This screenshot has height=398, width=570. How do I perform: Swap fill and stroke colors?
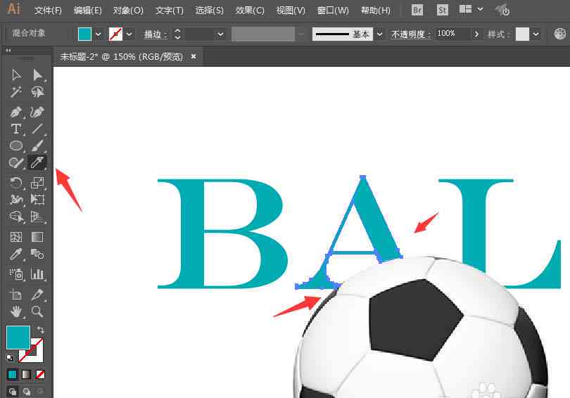pyautogui.click(x=41, y=330)
